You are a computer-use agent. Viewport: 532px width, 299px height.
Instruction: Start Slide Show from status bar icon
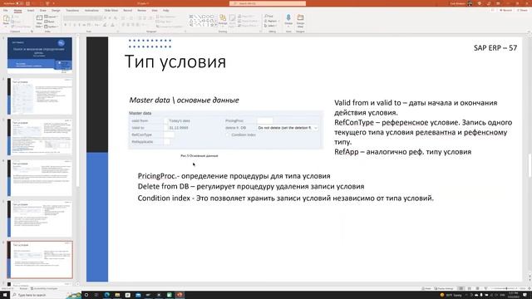coord(485,288)
